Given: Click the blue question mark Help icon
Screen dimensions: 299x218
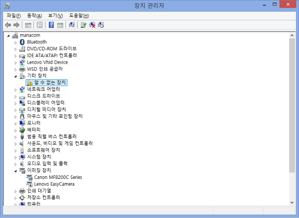Looking at the screenshot, I should [51, 25].
